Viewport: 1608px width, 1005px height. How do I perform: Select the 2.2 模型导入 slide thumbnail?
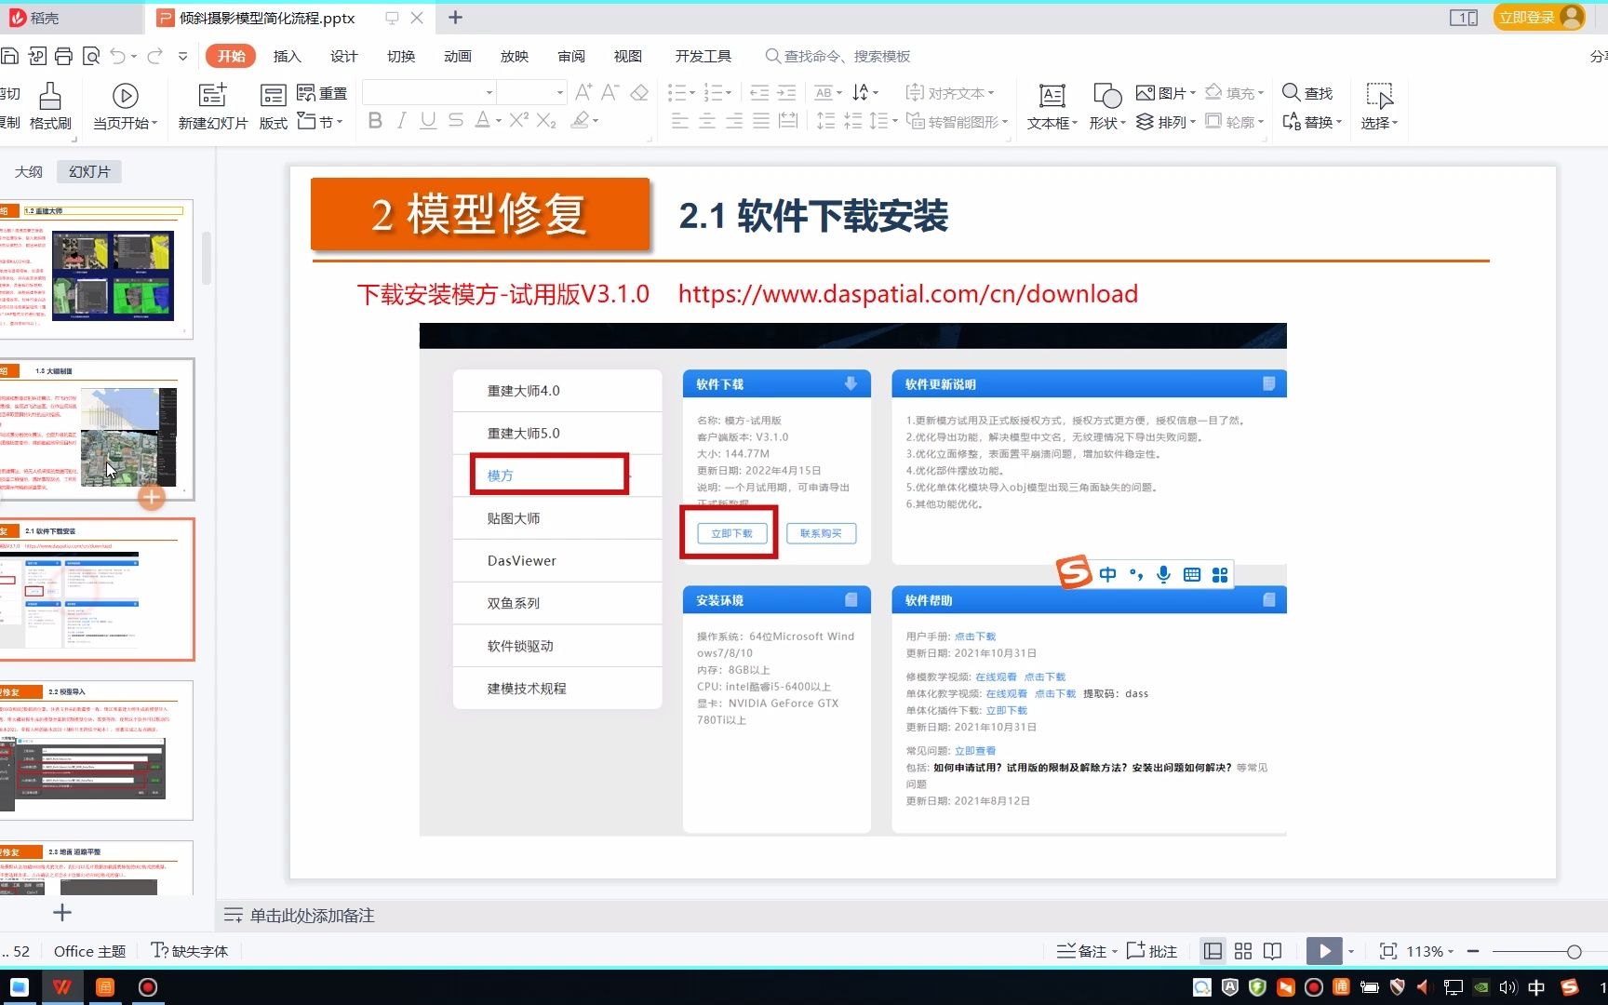point(96,750)
